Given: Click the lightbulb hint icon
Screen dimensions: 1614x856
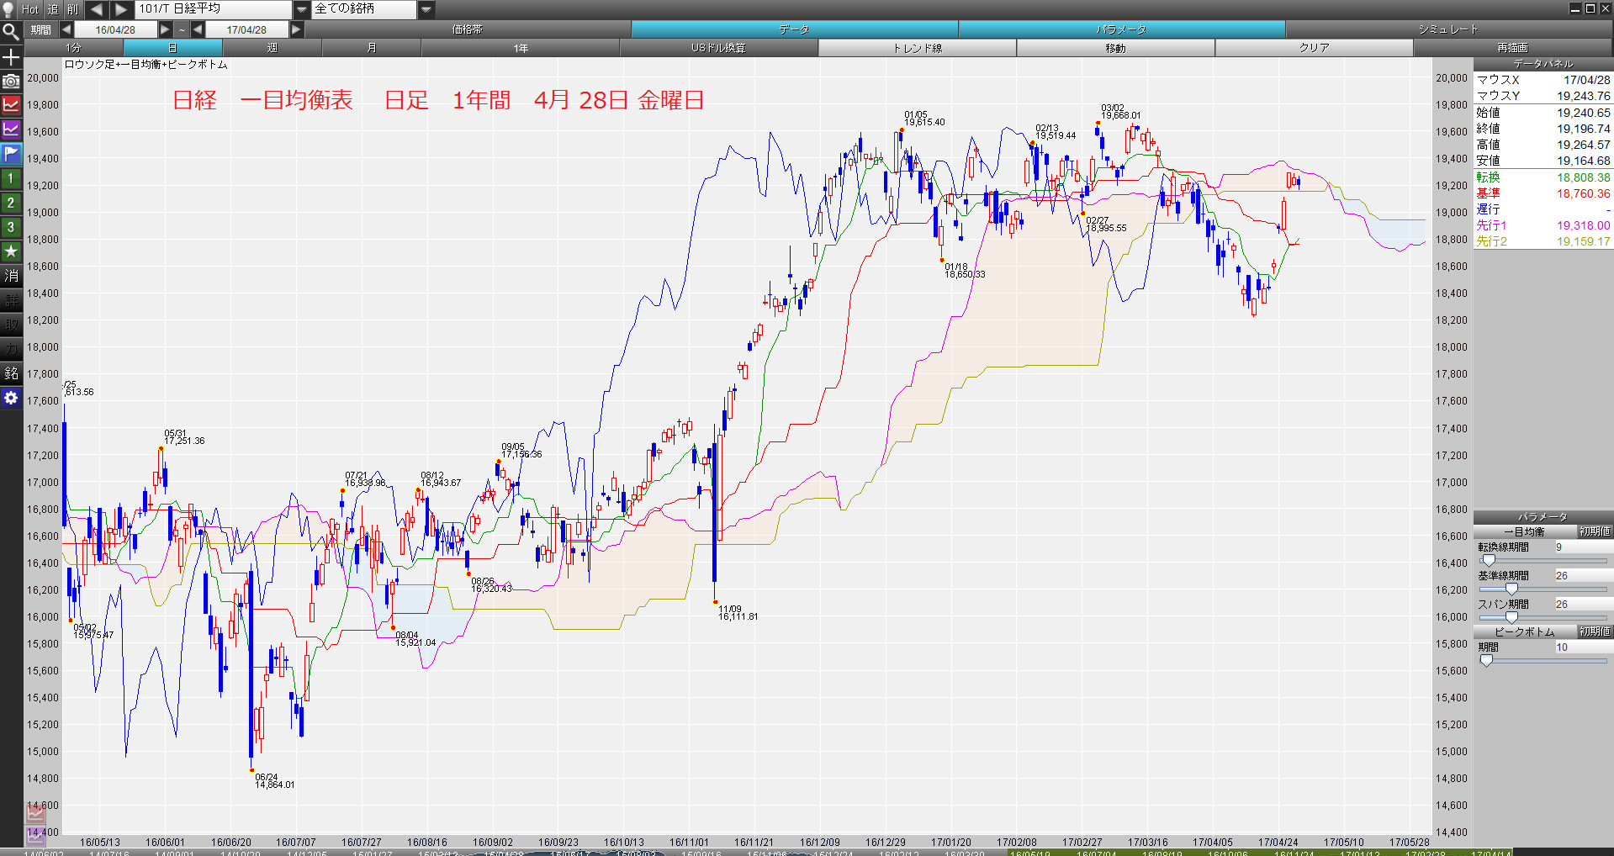Looking at the screenshot, I should pos(8,9).
